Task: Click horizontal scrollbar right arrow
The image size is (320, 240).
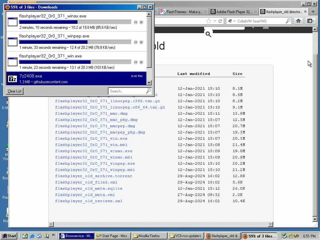Action: point(271,224)
